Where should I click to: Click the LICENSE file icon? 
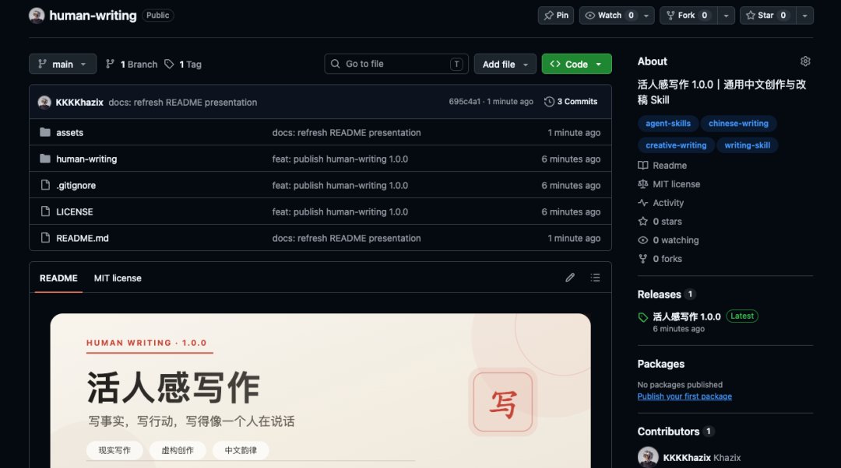tap(46, 211)
